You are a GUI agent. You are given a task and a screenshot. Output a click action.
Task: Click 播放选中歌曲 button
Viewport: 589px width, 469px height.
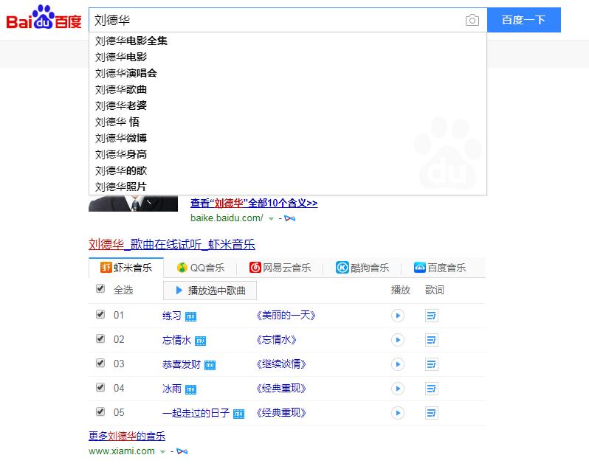[210, 291]
